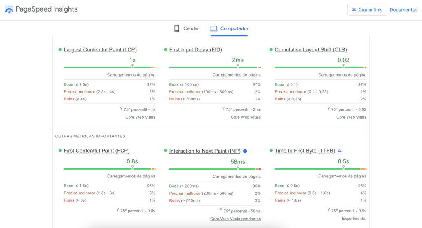The width and height of the screenshot is (422, 228).
Task: Click the 75th percentile pin icon under LCP
Action: (121, 109)
